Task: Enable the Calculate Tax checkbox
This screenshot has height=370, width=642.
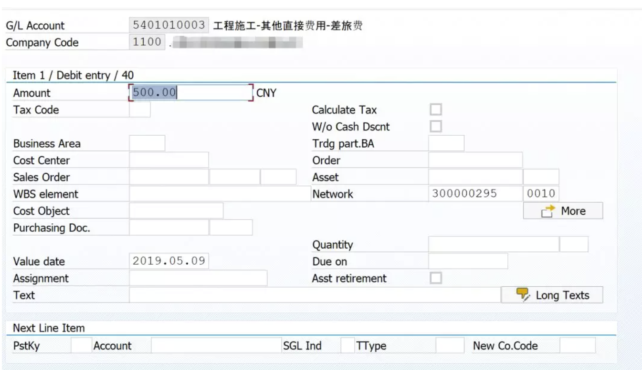Action: [435, 110]
